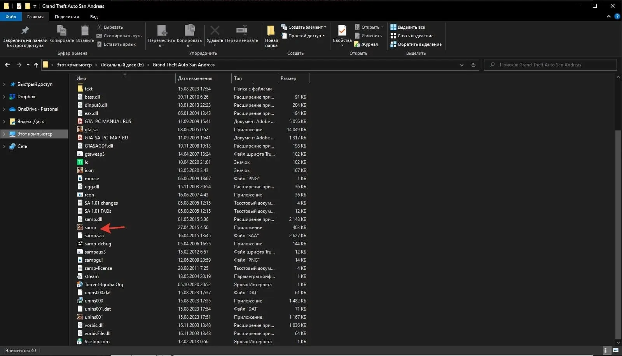Select GTA PC MANUAL RUS PDF icon
The height and width of the screenshot is (356, 622).
pyautogui.click(x=80, y=122)
